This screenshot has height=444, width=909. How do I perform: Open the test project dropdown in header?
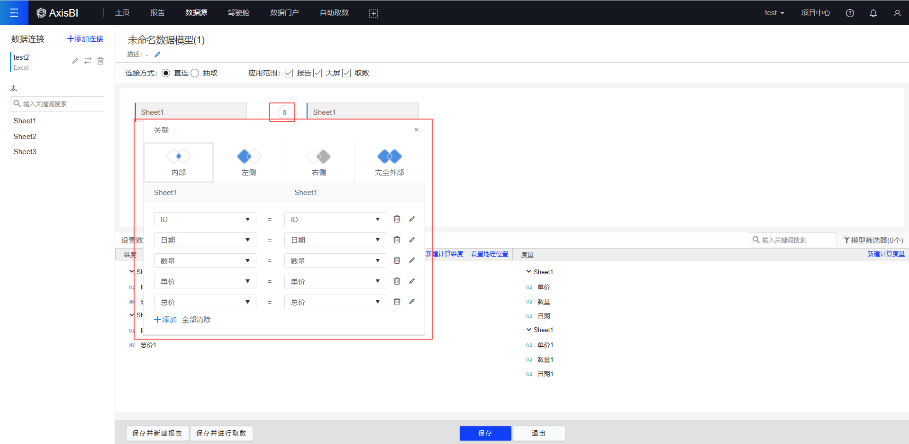(x=774, y=13)
